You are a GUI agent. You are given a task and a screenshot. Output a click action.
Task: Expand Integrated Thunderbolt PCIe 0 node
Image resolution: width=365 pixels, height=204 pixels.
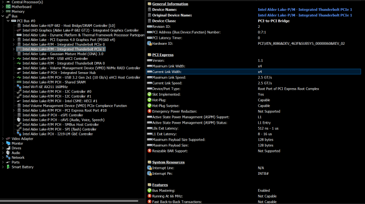14,44
